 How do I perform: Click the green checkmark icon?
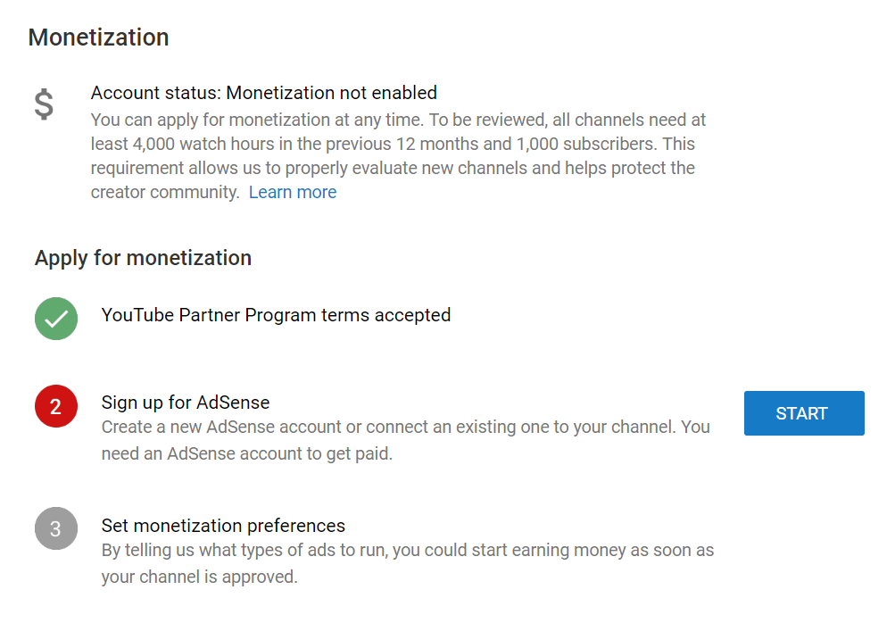pos(56,319)
